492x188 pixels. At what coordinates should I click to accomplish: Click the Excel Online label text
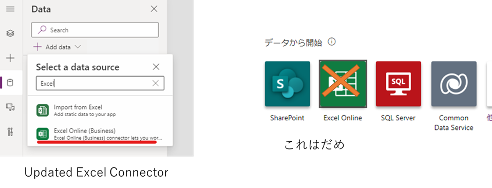coord(343,118)
